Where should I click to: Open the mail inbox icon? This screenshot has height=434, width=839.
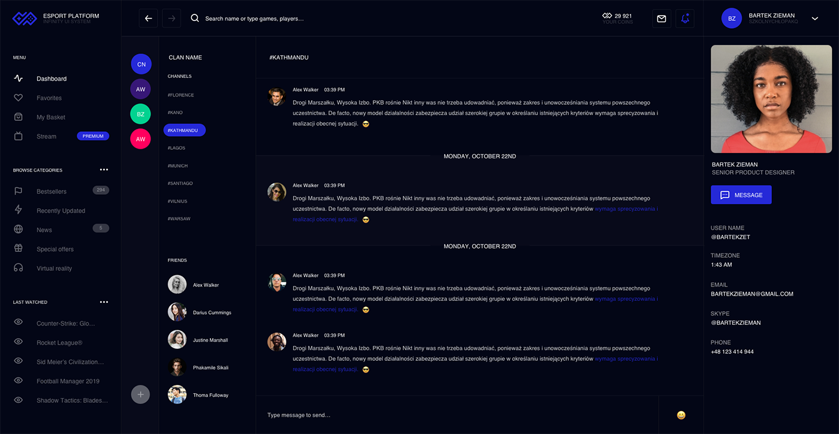662,19
